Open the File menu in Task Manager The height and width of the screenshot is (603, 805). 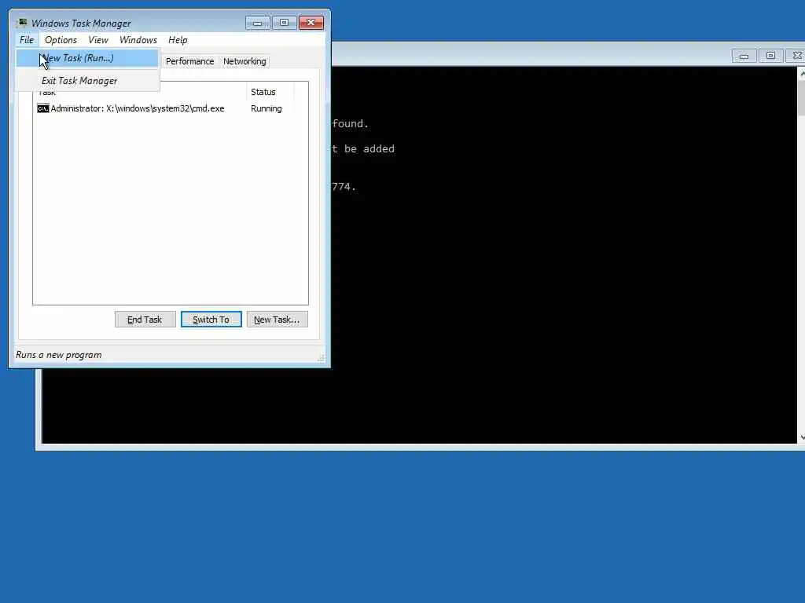point(27,40)
